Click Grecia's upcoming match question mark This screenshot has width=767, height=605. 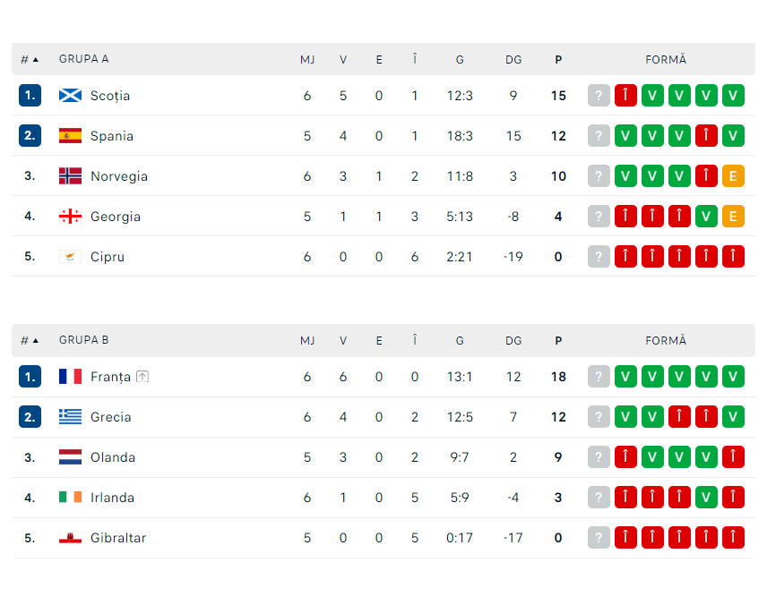tap(599, 416)
